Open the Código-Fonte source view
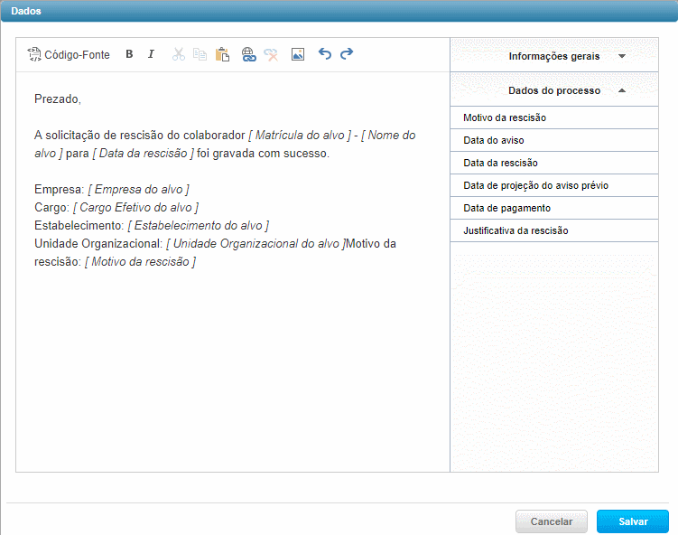 [x=69, y=55]
